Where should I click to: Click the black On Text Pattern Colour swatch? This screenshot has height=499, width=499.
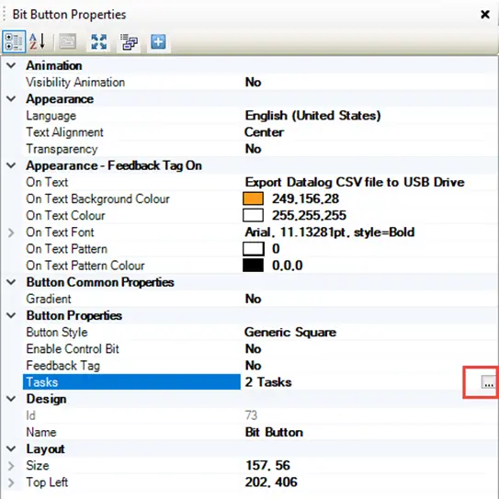pyautogui.click(x=253, y=266)
